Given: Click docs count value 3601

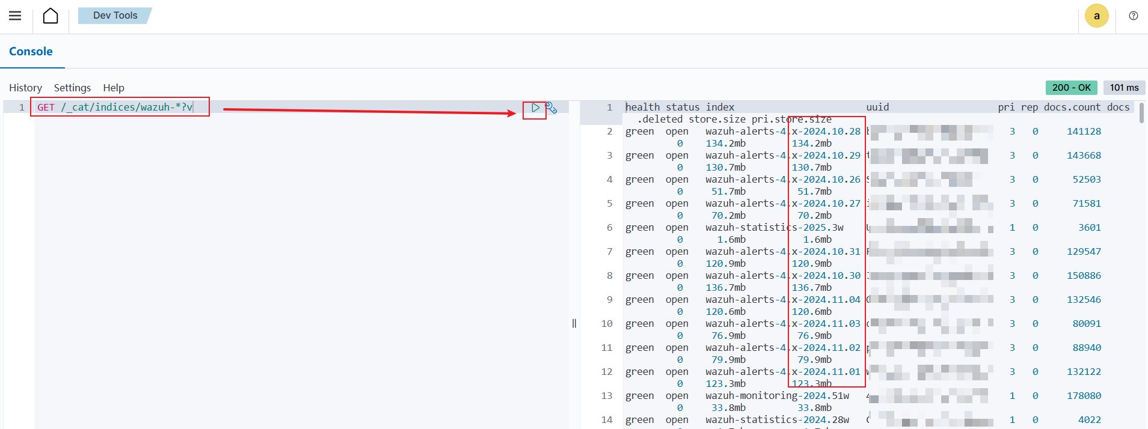Looking at the screenshot, I should point(1090,227).
